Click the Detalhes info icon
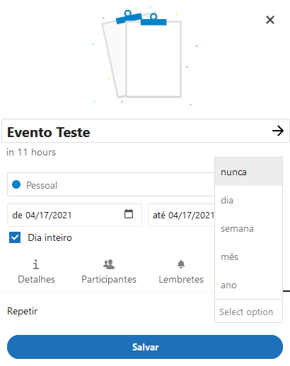Viewport: 290px width, 366px height. pos(36,264)
